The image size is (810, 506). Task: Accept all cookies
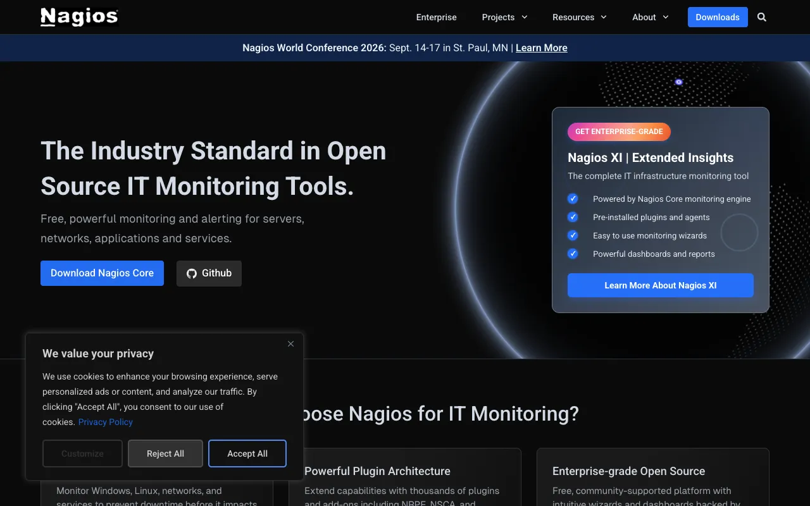pos(247,454)
